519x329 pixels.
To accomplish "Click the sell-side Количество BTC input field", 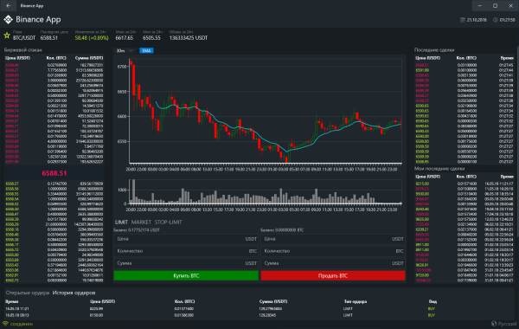I will click(x=333, y=251).
